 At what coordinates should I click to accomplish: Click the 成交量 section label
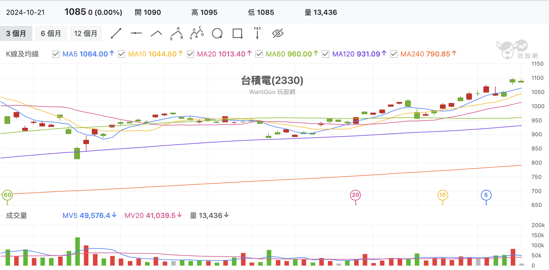pyautogui.click(x=16, y=215)
